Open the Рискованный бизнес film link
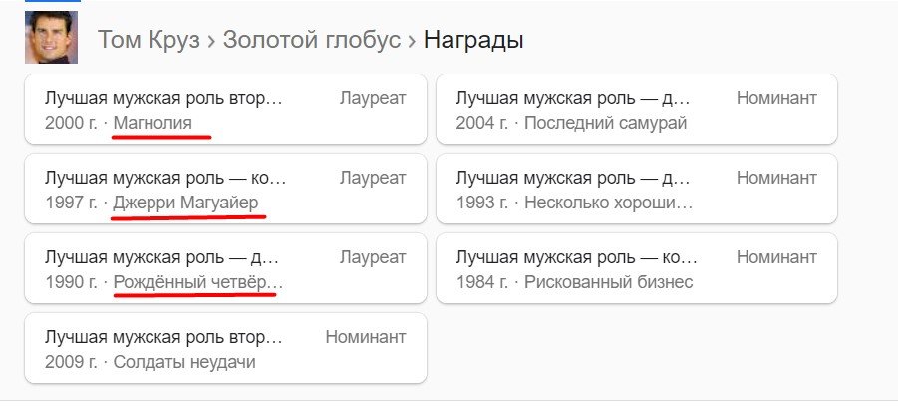Viewport: 898px width, 408px height. coord(608,282)
